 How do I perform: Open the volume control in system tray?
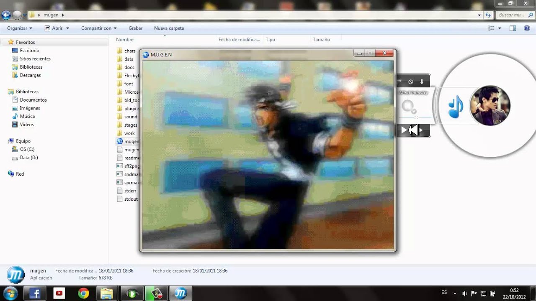coord(464,293)
